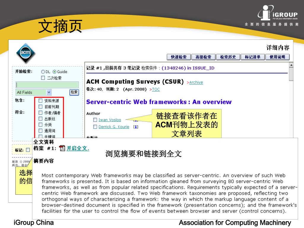304x228 pixels.
Task: Open author link Iwan Vosloo
Action: pos(110,120)
